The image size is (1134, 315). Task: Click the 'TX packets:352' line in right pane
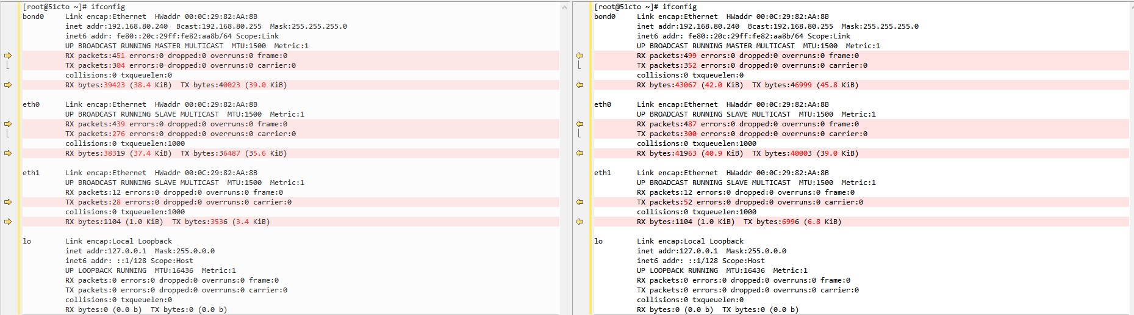752,65
